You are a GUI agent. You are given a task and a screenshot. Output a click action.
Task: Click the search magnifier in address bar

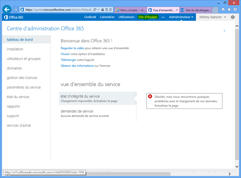95,10
